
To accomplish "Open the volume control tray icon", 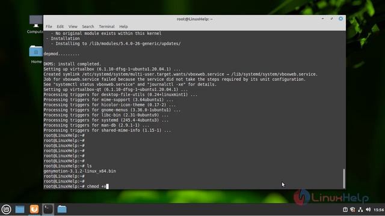I will pos(368,209).
